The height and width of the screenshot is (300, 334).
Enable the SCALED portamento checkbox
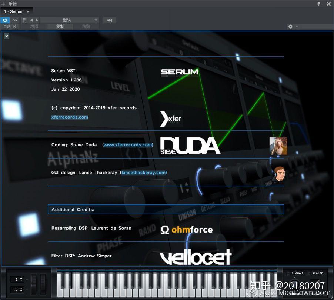click(x=309, y=273)
